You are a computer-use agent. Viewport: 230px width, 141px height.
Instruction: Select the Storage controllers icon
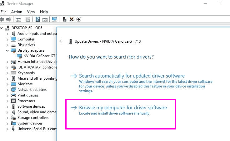coord(13,118)
